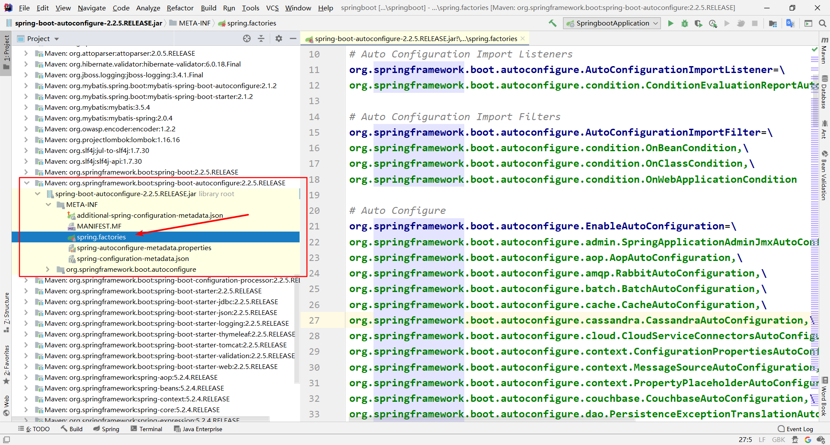Toggle the Z: Structure tool window

(x=6, y=313)
